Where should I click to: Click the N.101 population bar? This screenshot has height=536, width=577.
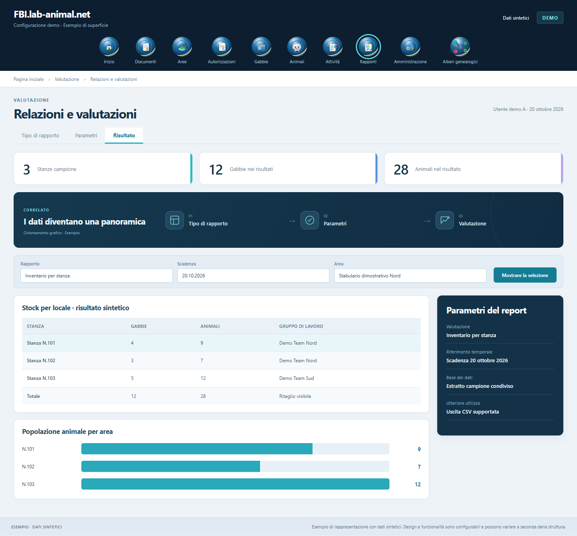pyautogui.click(x=235, y=449)
